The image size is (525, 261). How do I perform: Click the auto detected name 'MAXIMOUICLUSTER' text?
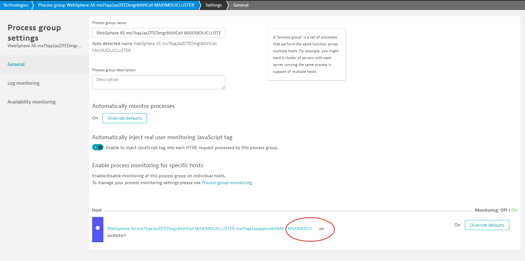tap(111, 50)
